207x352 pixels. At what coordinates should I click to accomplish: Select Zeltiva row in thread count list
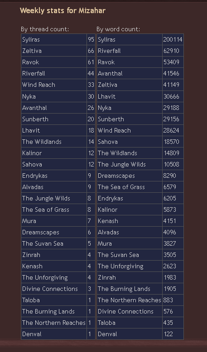coord(58,51)
